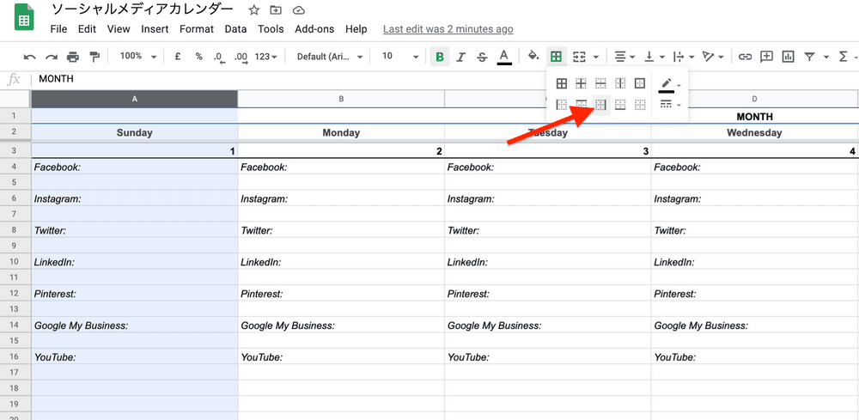Open the Add-ons menu
Image resolution: width=859 pixels, height=420 pixels.
click(x=314, y=29)
